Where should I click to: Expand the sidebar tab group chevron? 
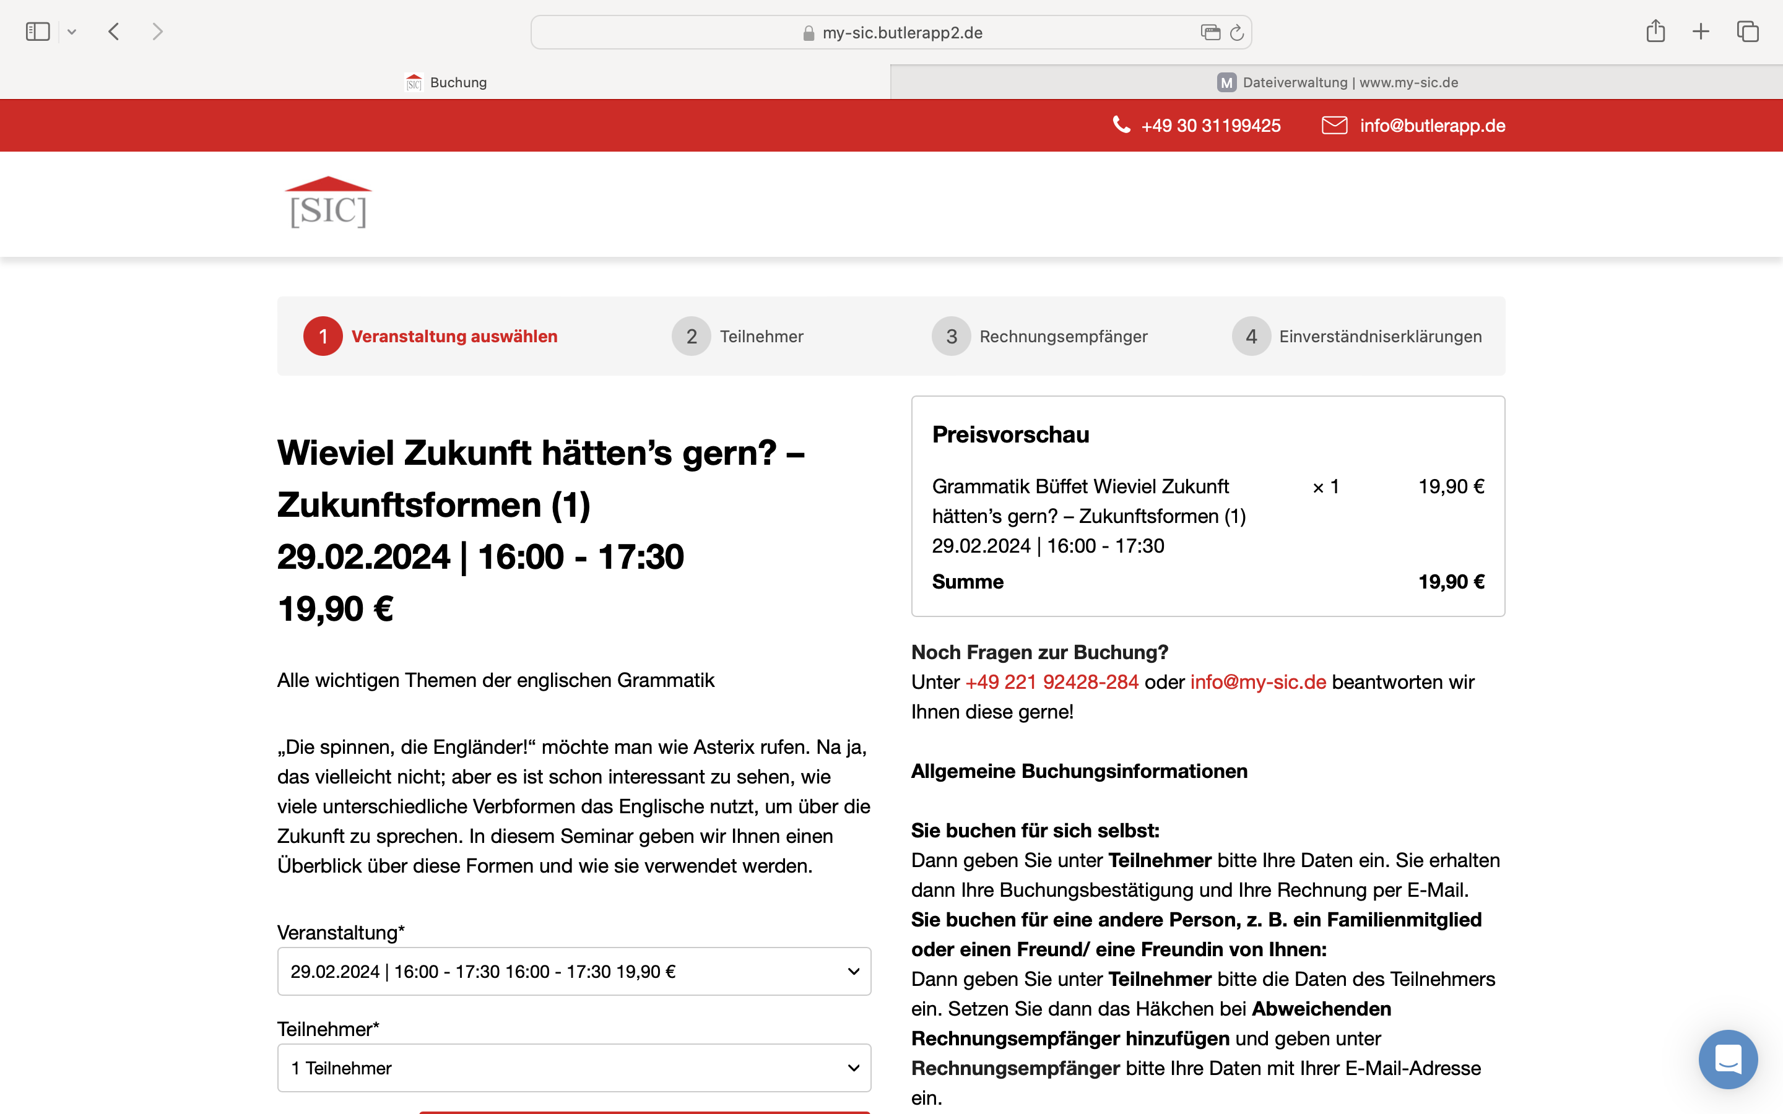click(71, 32)
